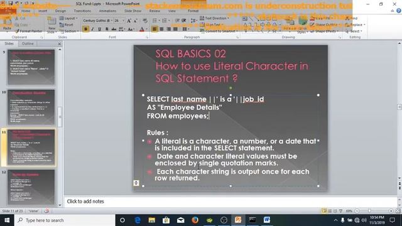
Task: Click the PowerPoint Help icon
Action: pos(398,11)
